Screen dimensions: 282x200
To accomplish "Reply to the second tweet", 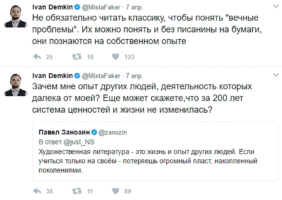I will (37, 191).
